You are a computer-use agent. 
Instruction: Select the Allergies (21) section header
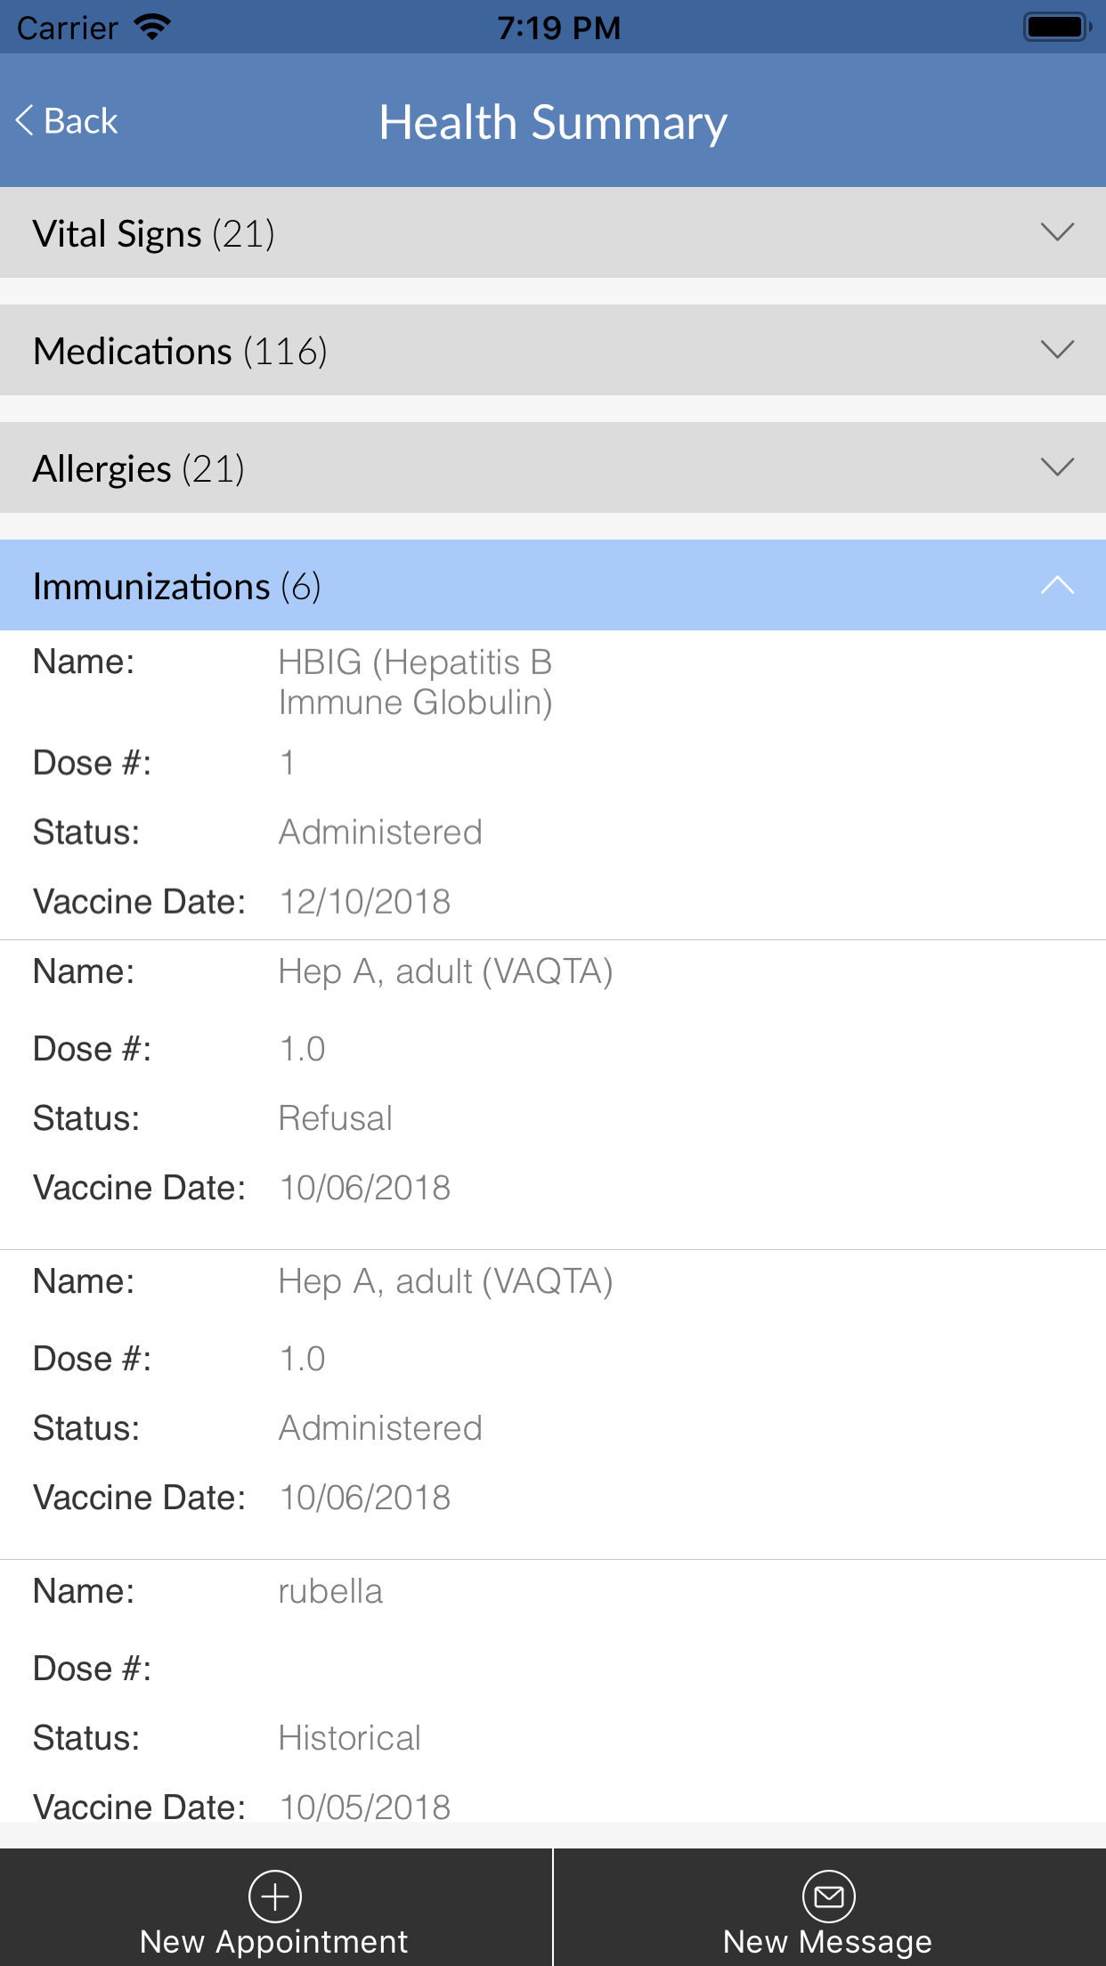point(139,469)
